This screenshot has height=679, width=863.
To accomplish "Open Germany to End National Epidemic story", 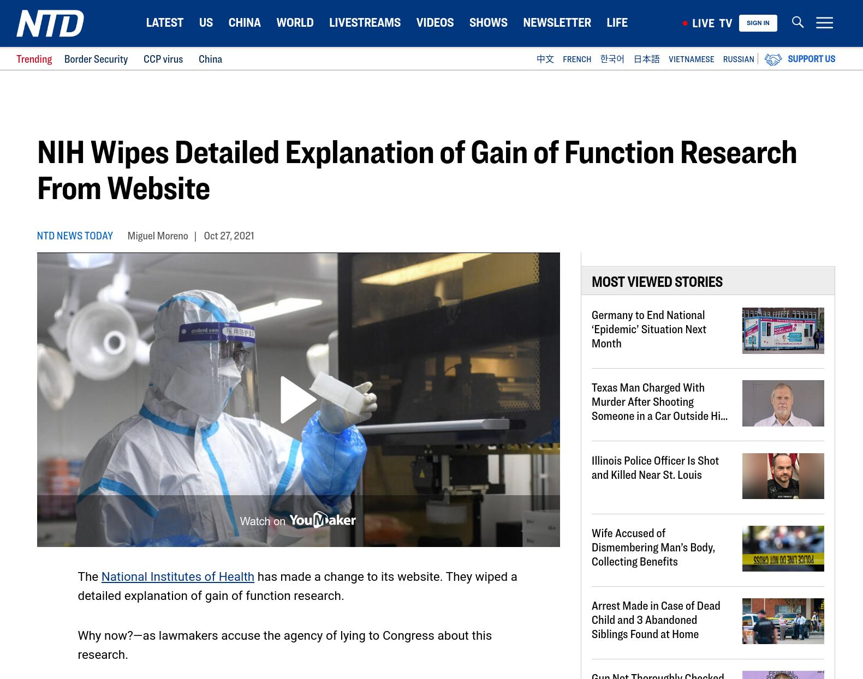I will (648, 329).
